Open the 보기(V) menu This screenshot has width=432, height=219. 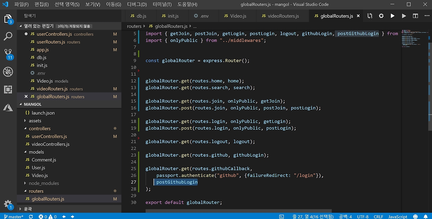(92, 4)
